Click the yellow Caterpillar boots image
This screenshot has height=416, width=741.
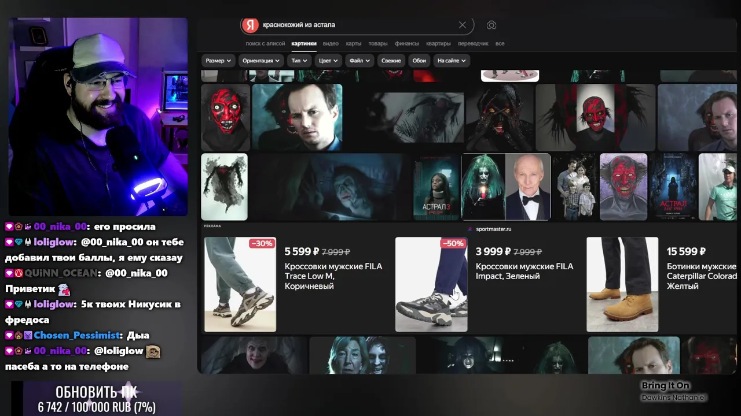pos(622,284)
